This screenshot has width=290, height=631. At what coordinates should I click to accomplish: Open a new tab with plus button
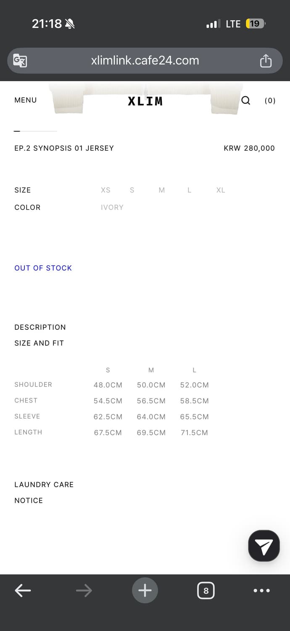pos(145,591)
